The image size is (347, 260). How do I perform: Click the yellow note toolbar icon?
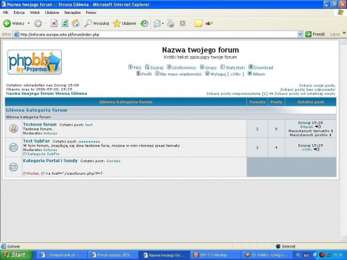point(198,23)
